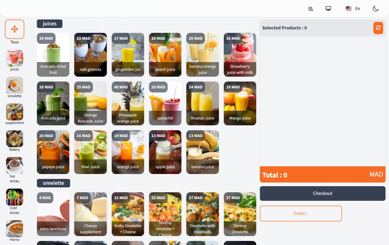Add raib granola product
The width and height of the screenshot is (389, 245).
click(x=90, y=55)
